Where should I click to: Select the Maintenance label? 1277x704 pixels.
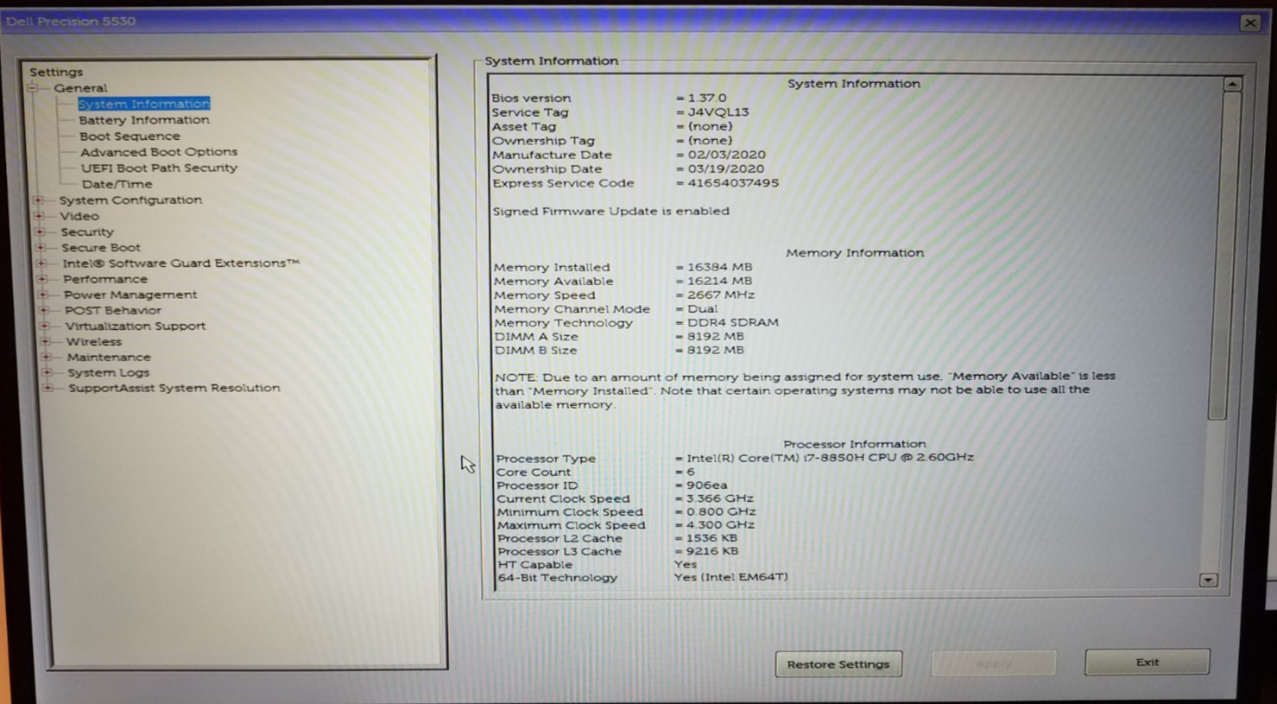coord(109,357)
